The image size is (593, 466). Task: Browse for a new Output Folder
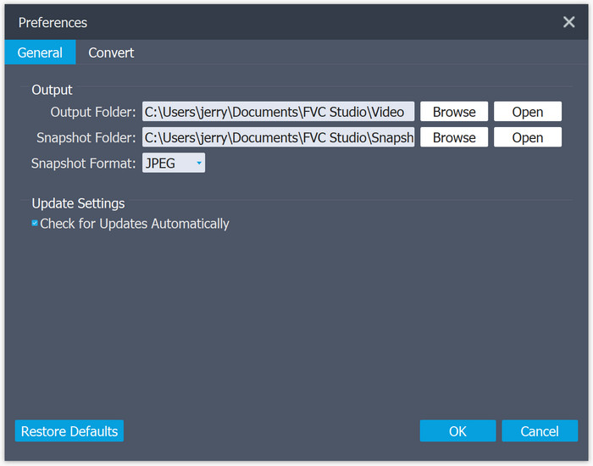click(454, 112)
